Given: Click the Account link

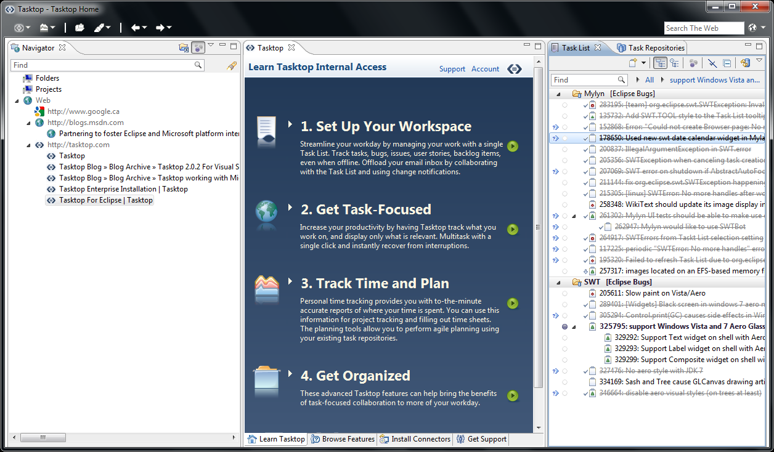Looking at the screenshot, I should coord(485,69).
